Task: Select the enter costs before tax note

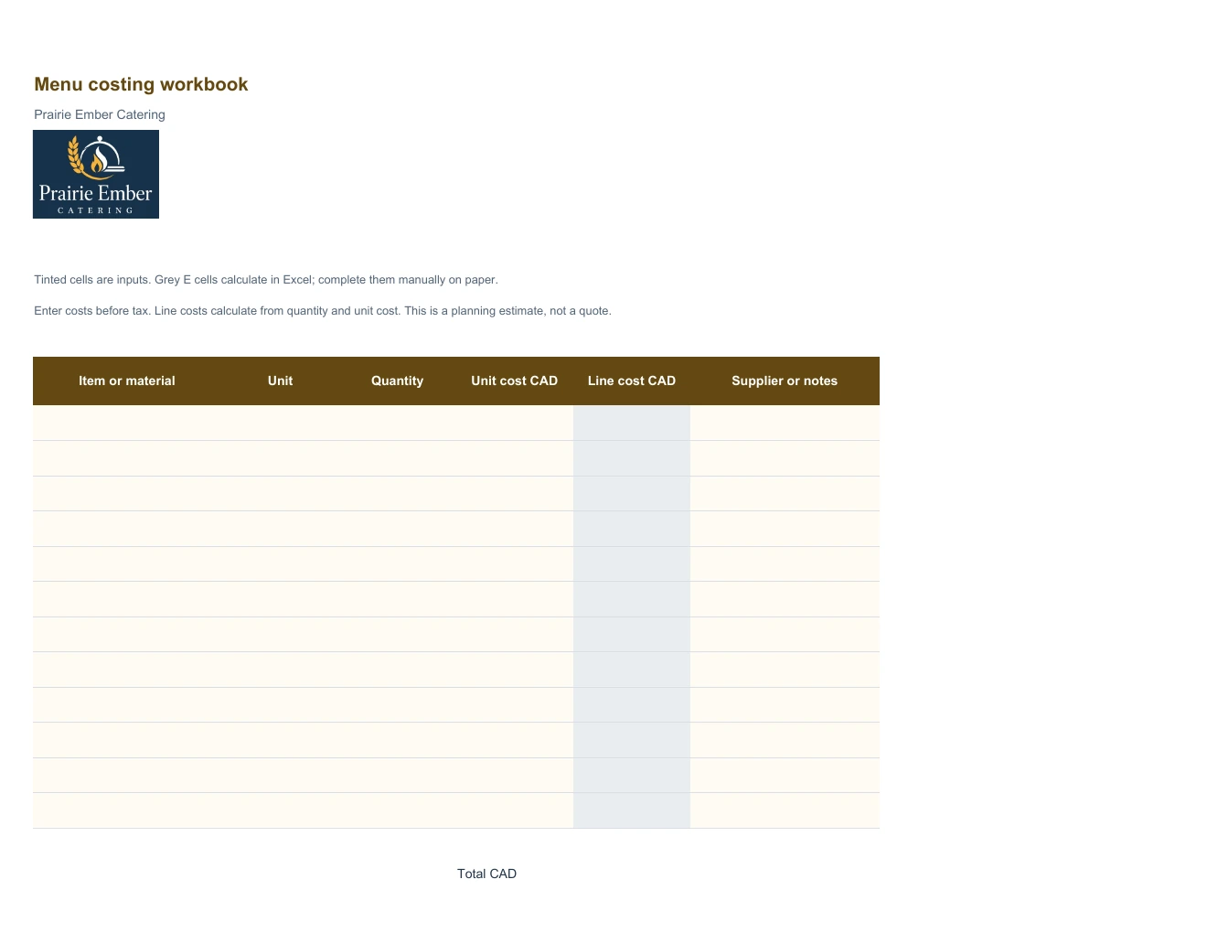Action: 323,311
